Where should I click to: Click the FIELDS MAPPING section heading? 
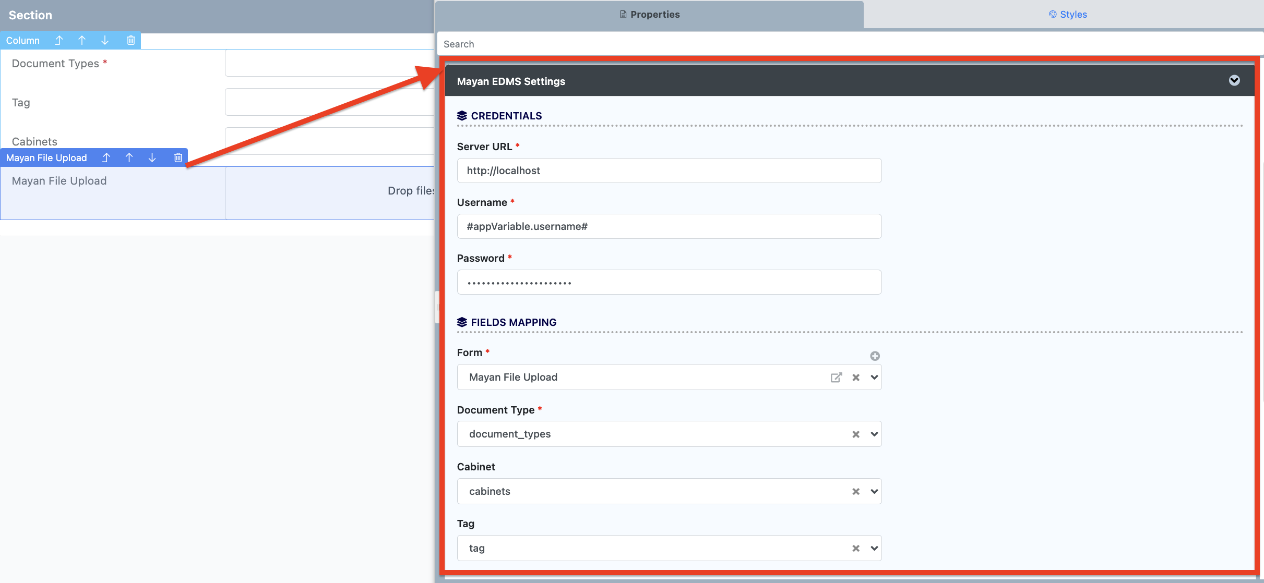pos(514,322)
